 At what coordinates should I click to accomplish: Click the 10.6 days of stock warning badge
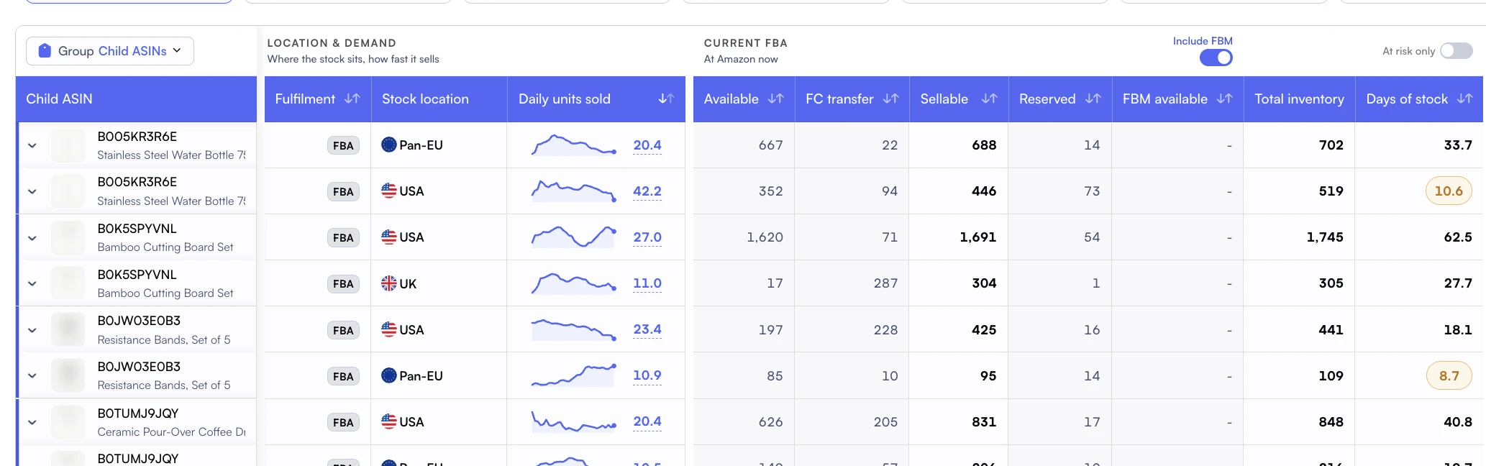coord(1449,191)
